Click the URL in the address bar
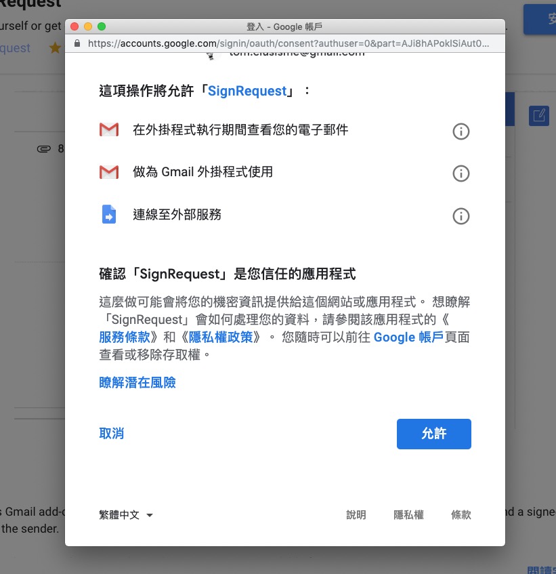Viewport: 556px width, 574px height. tap(288, 43)
